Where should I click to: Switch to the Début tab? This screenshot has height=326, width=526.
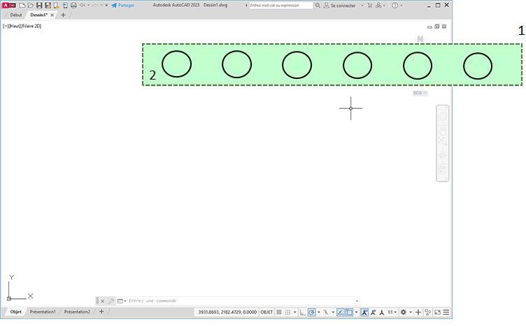16,15
